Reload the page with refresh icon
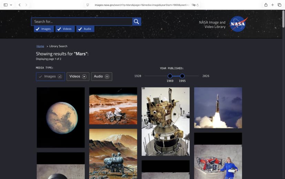Screen dimensions: 285x179 (x=198, y=5)
